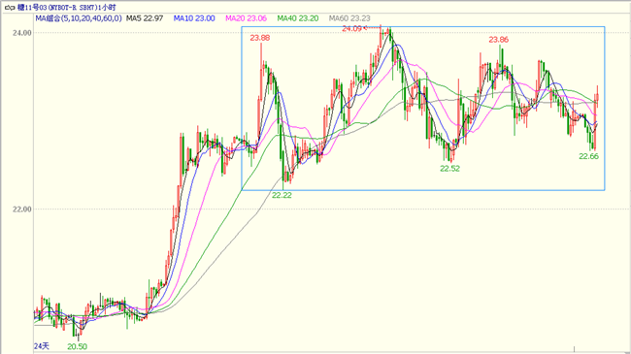This screenshot has width=631, height=354.
Task: Click the 24天 time span label
Action: tap(42, 346)
